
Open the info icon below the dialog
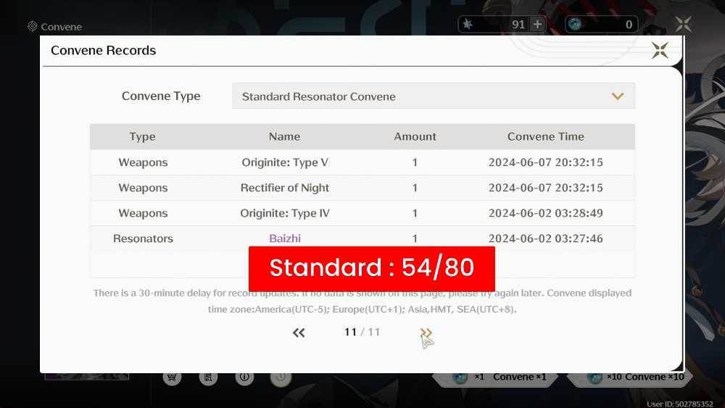point(244,377)
